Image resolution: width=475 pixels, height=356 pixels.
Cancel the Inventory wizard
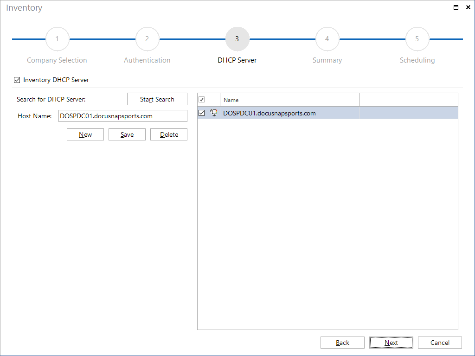coord(440,343)
